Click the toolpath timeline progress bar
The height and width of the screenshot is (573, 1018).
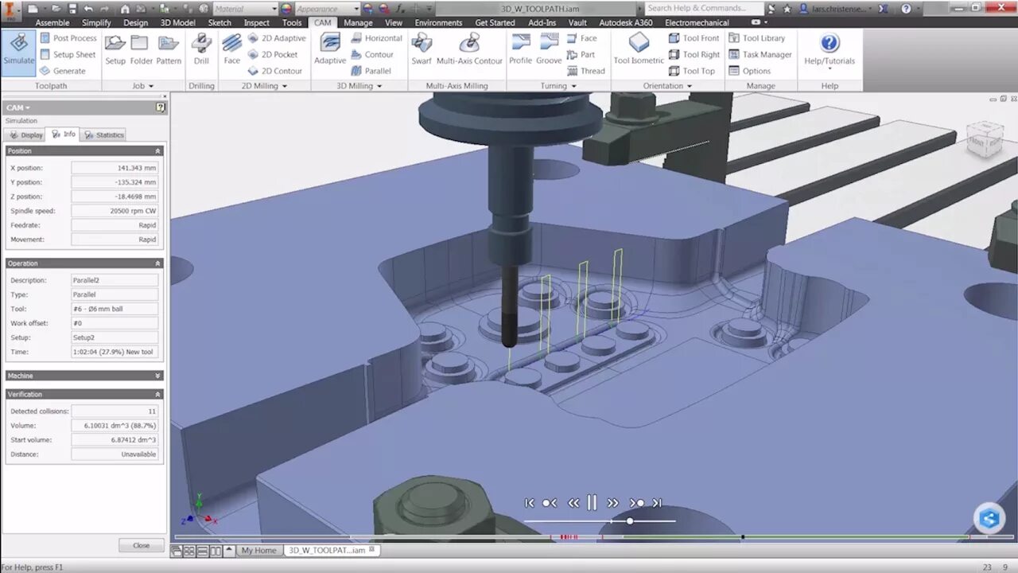click(x=593, y=537)
